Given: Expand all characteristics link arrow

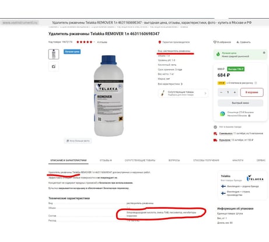Looking at the screenshot, I should click(x=181, y=84).
